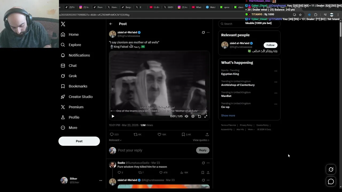Image resolution: width=342 pixels, height=192 pixels.
Task: Open the three-dot menu on main post
Action: pyautogui.click(x=208, y=33)
